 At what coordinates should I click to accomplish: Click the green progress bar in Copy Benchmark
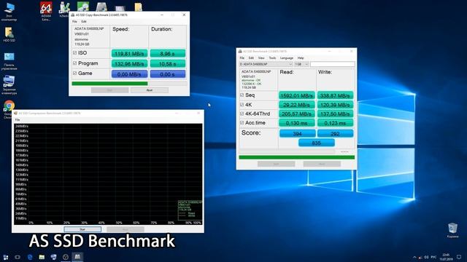coord(109,84)
